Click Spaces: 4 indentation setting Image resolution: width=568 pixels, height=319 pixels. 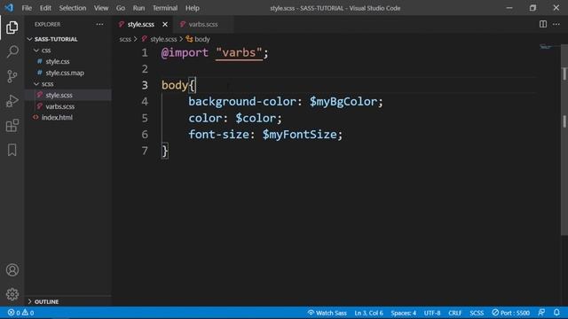403,313
